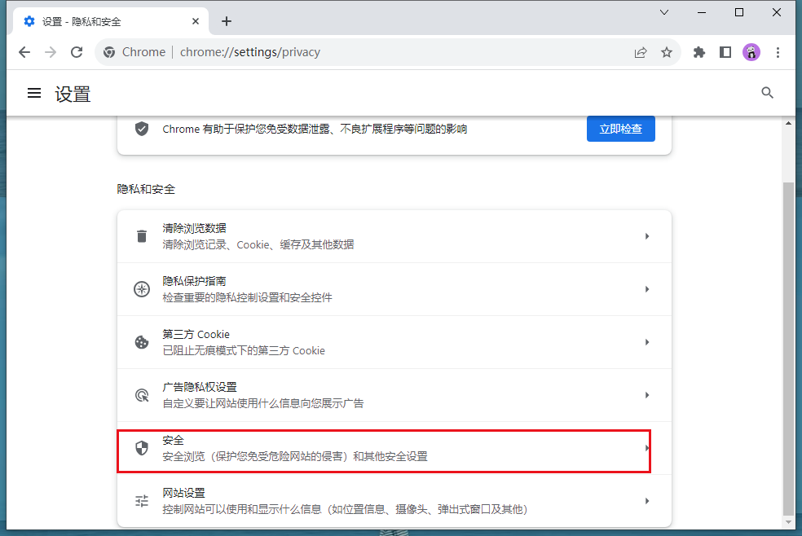Search settings with the magnifier icon

767,93
